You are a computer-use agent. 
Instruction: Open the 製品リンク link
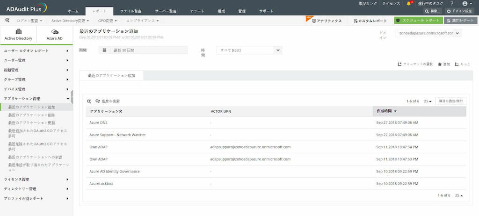[368, 3]
